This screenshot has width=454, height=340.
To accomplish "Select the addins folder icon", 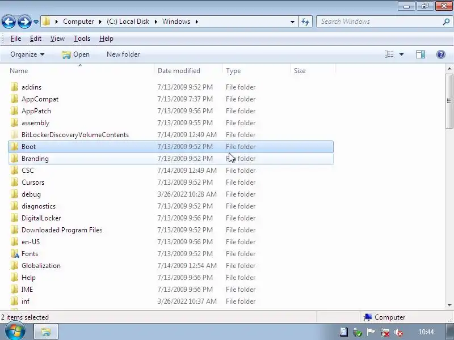I will coord(14,87).
